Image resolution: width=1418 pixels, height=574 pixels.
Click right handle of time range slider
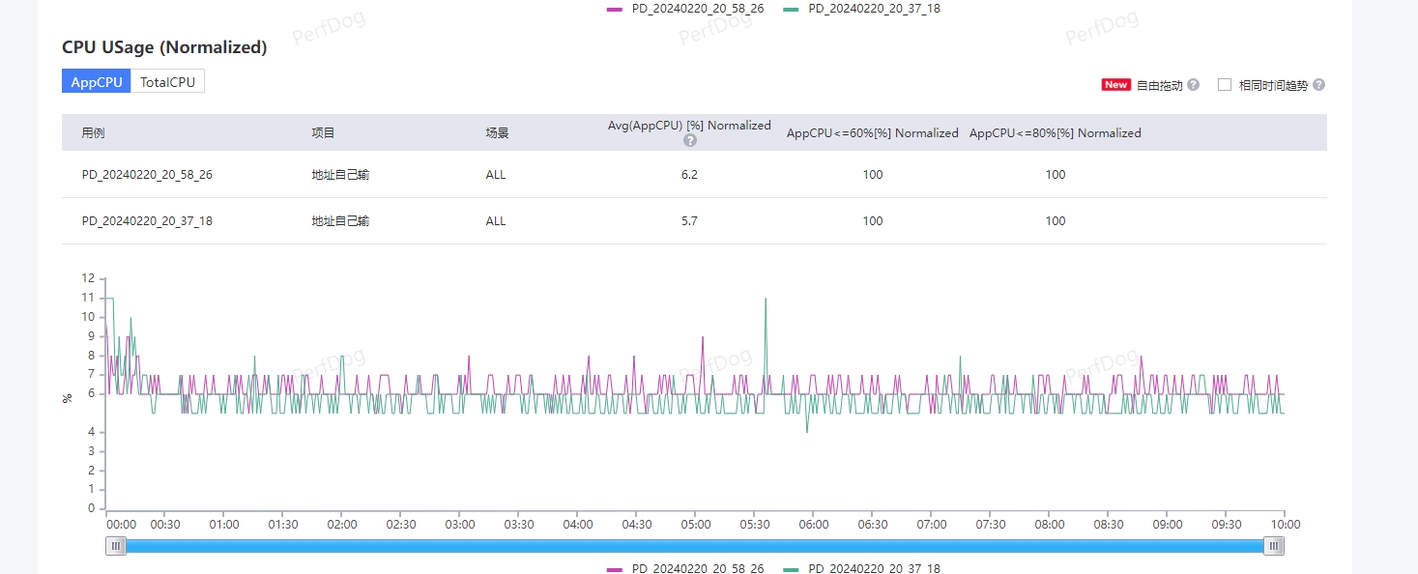1275,546
